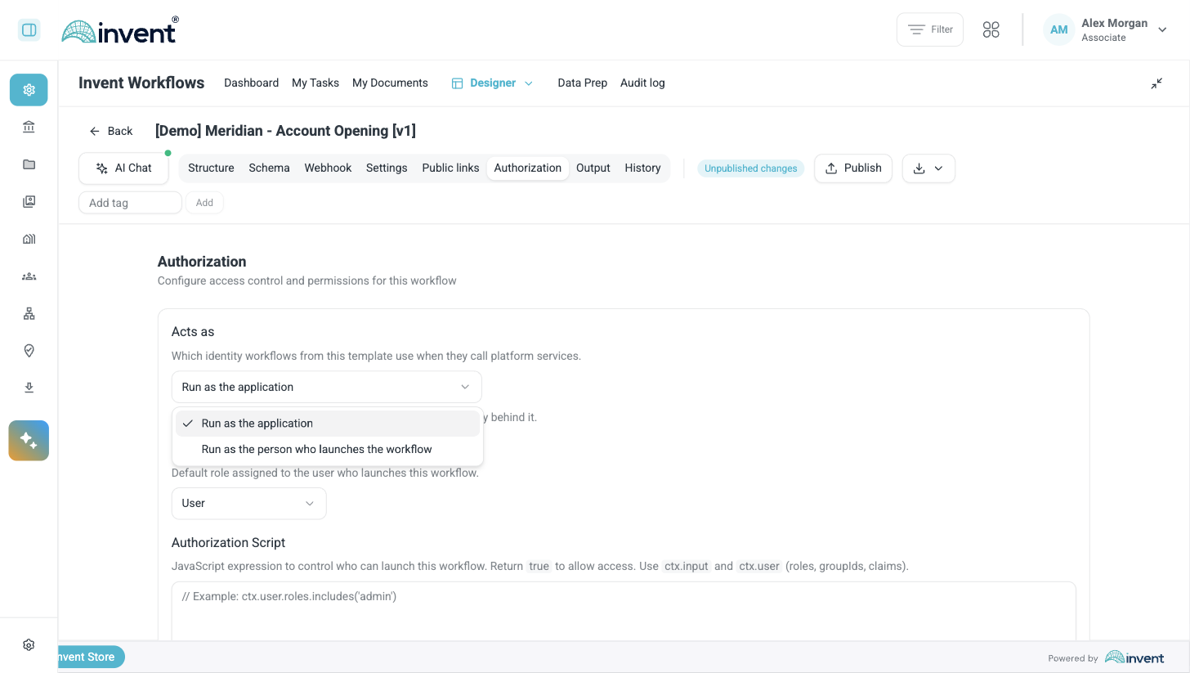1190x673 pixels.
Task: Click into the Authorization Script text area
Action: pos(624,612)
